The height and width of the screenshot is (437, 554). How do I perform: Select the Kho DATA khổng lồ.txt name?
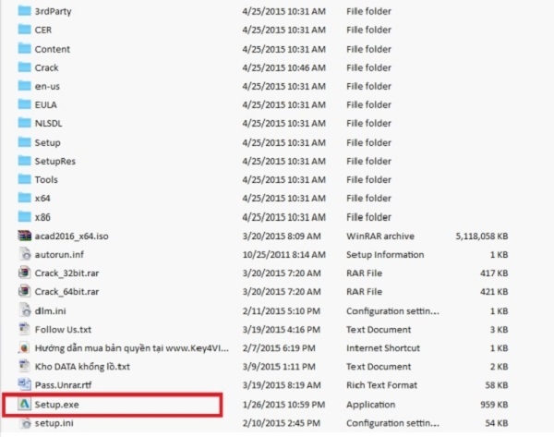[82, 367]
